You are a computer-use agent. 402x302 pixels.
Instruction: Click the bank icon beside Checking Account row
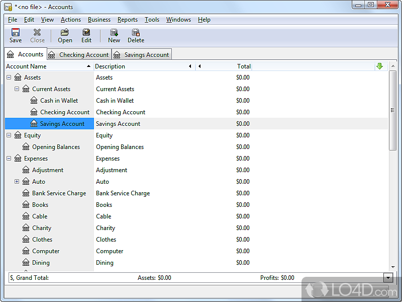34,112
